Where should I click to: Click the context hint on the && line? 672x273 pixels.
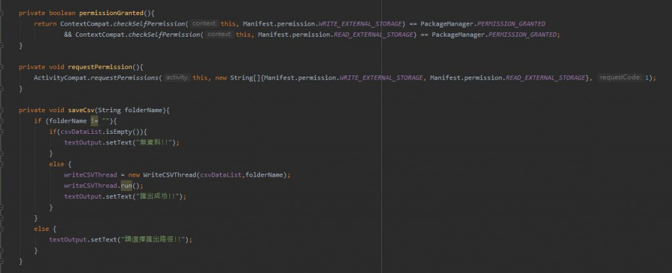point(219,34)
